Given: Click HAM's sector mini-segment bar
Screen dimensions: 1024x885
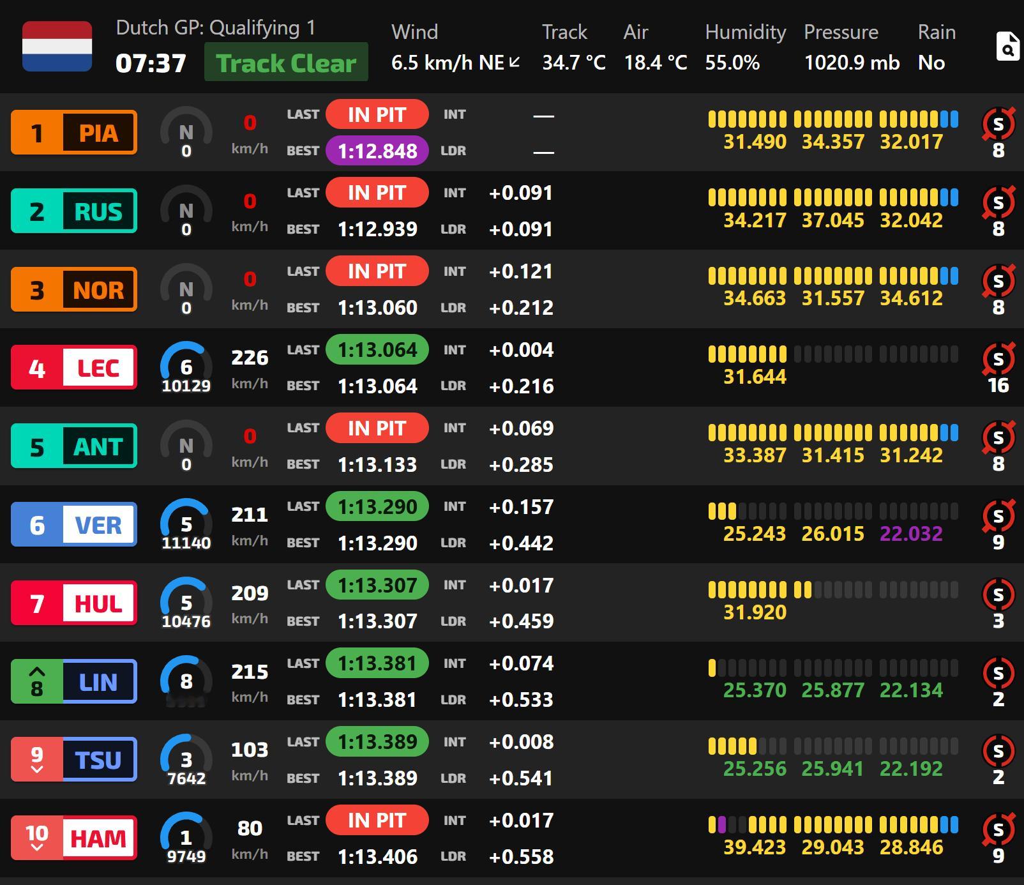Looking at the screenshot, I should (833, 825).
